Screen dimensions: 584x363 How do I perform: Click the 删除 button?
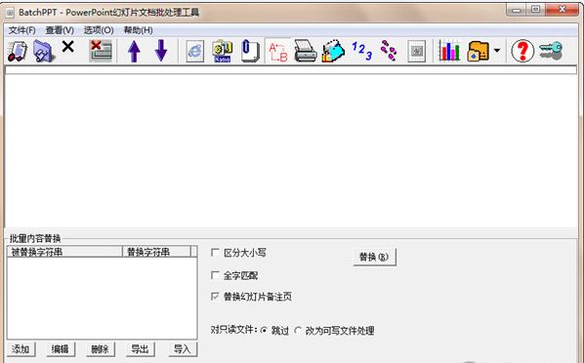(101, 349)
